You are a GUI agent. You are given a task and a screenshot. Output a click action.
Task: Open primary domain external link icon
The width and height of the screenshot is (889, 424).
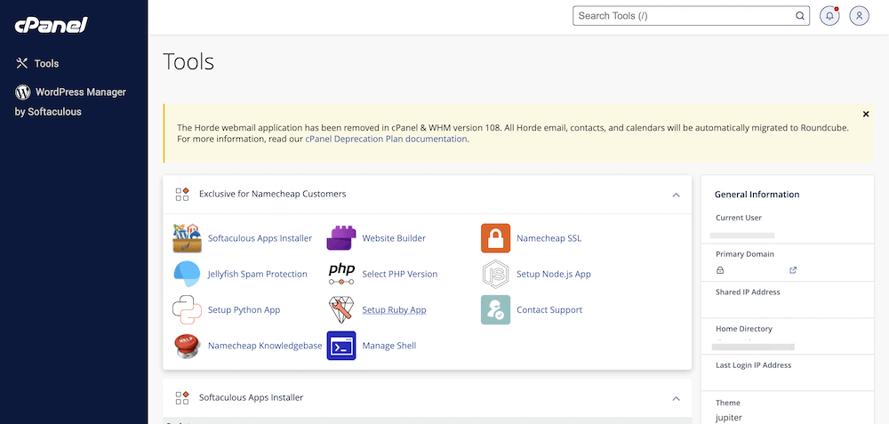[x=793, y=270]
